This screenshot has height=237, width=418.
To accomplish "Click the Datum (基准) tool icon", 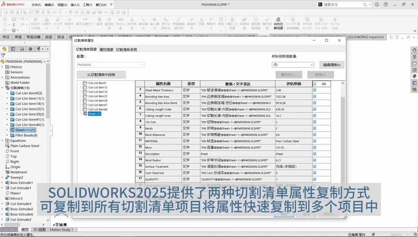I will [99, 21].
